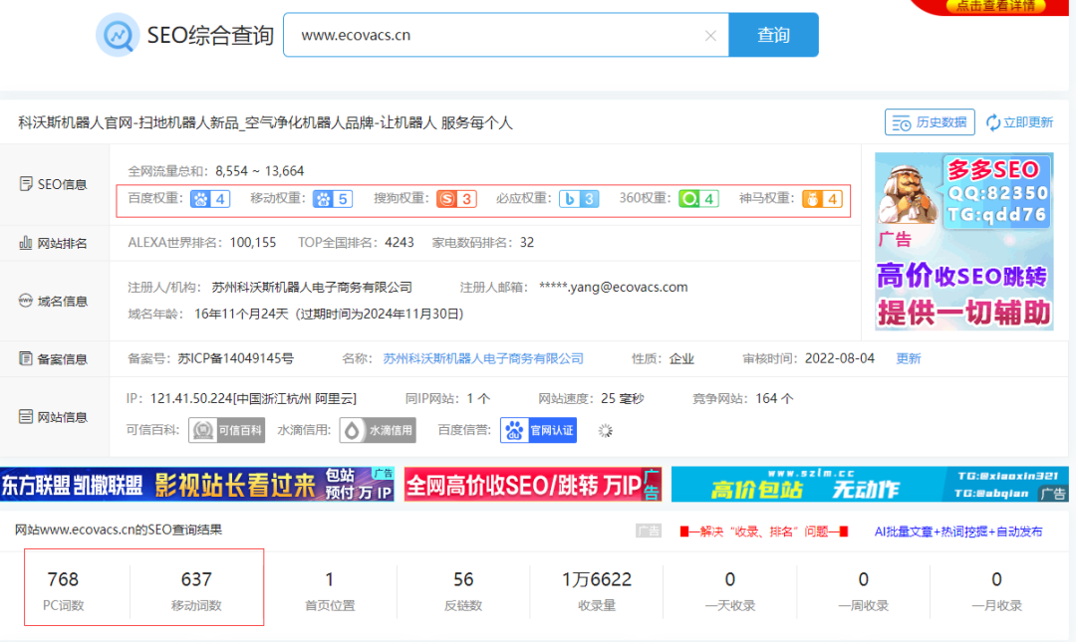Screen dimensions: 1076x642
Task: Click 家电数码排名 value 32
Action: (527, 243)
